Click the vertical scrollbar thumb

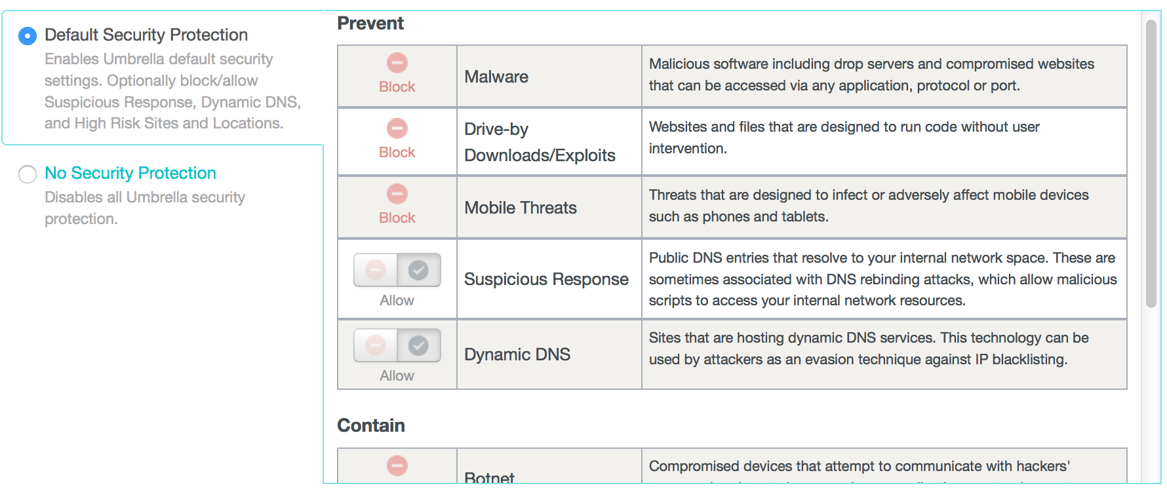[1151, 164]
